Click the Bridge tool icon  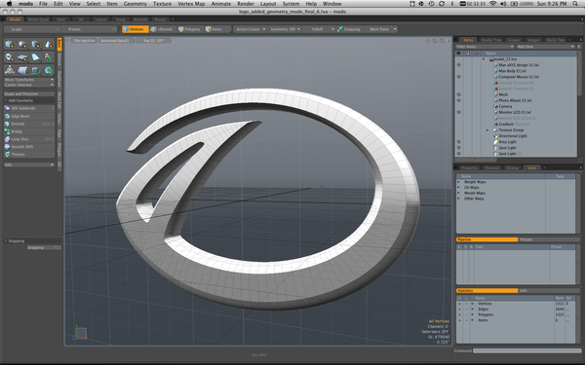tap(7, 131)
